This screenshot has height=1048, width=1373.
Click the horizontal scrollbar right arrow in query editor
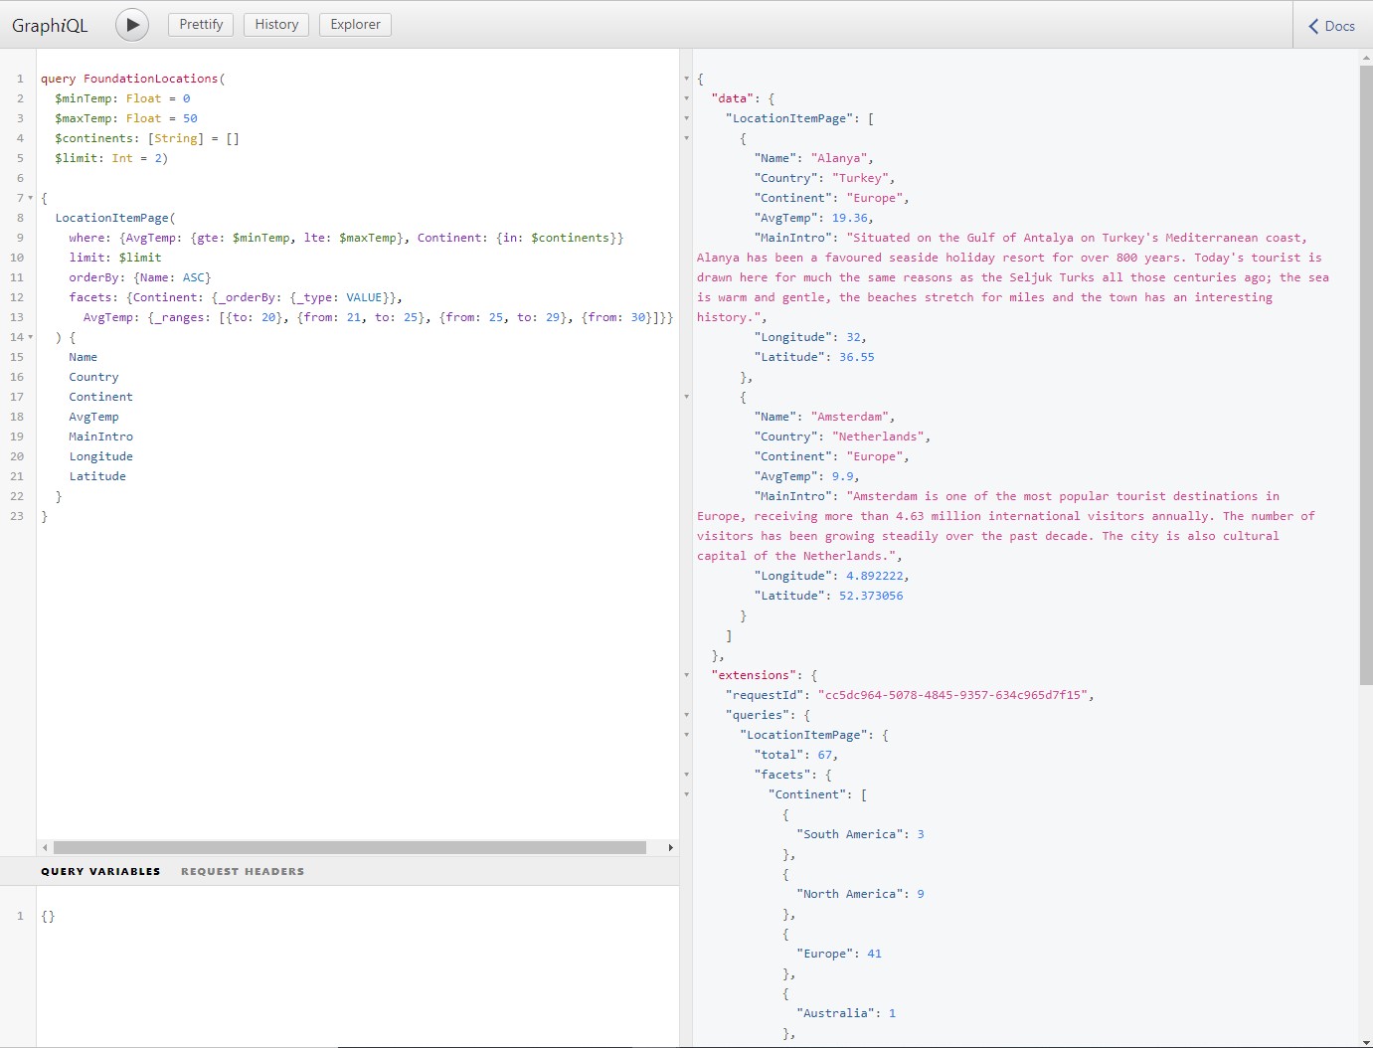(x=670, y=848)
